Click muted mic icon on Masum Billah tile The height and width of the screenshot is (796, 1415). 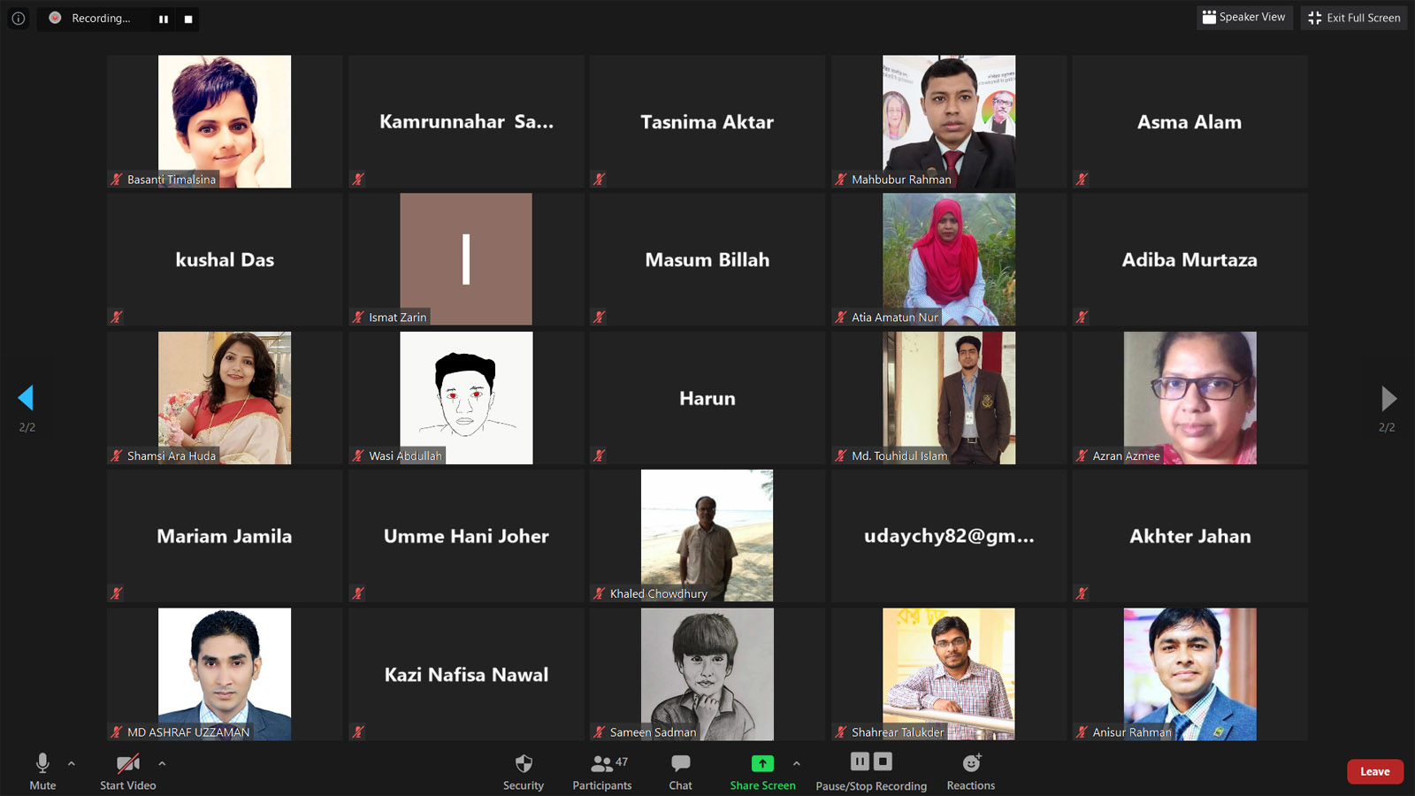pos(600,317)
